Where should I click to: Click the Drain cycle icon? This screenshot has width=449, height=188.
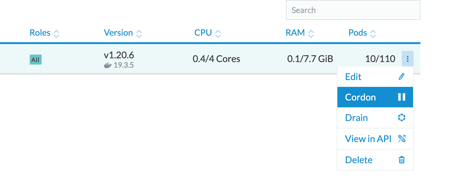pyautogui.click(x=402, y=118)
